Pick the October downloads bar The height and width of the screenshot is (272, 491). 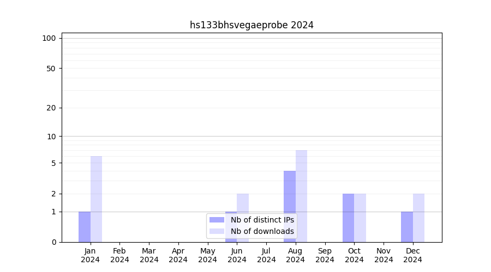[360, 218]
